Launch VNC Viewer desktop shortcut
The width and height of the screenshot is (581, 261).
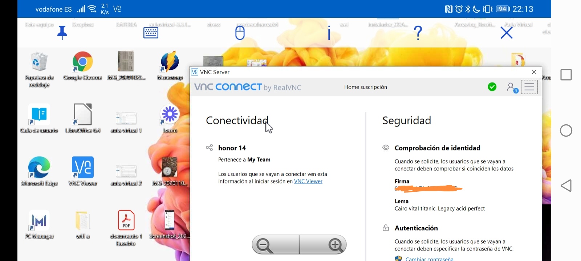(83, 171)
